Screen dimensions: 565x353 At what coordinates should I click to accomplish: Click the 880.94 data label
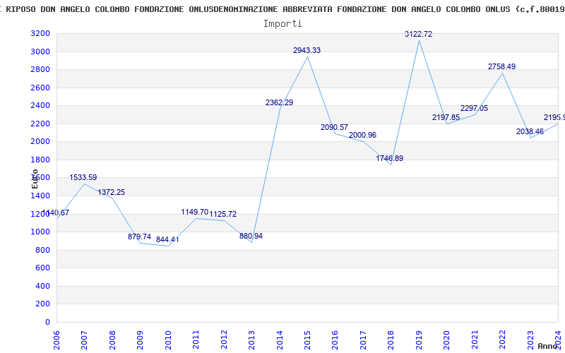pyautogui.click(x=251, y=237)
